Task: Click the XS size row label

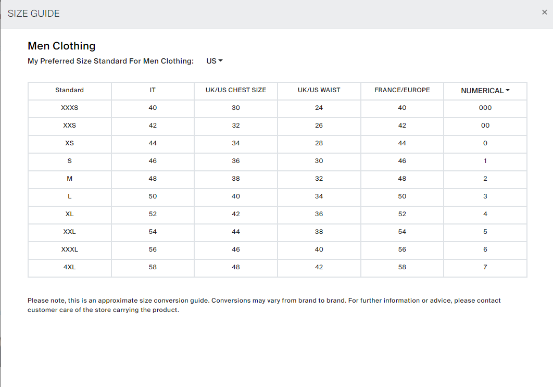Action: (69, 143)
